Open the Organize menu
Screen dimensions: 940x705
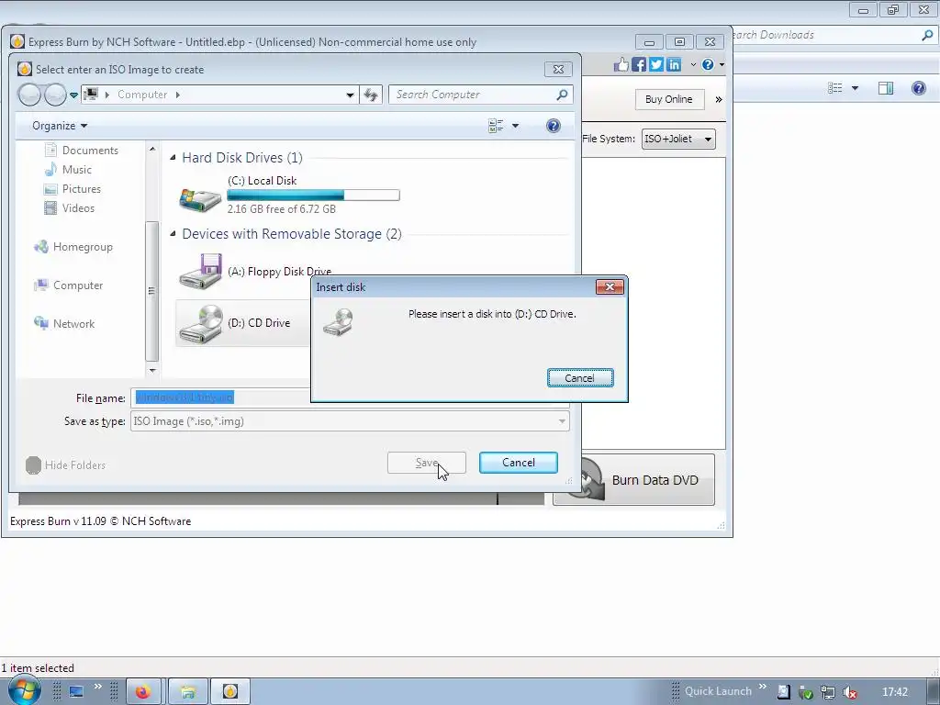pyautogui.click(x=60, y=125)
